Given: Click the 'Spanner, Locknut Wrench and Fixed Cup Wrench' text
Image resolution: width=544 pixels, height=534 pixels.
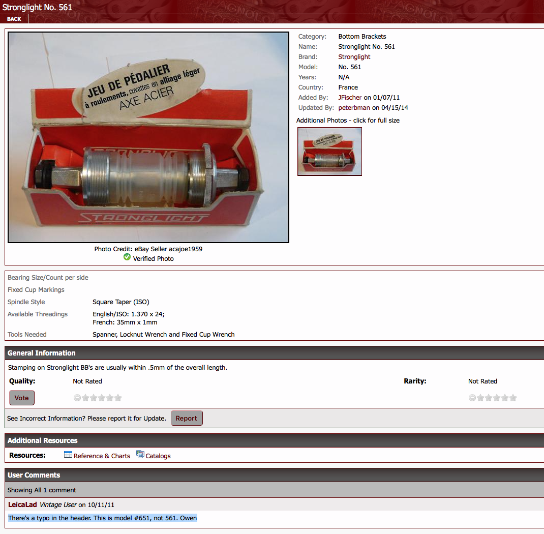Looking at the screenshot, I should coord(163,335).
